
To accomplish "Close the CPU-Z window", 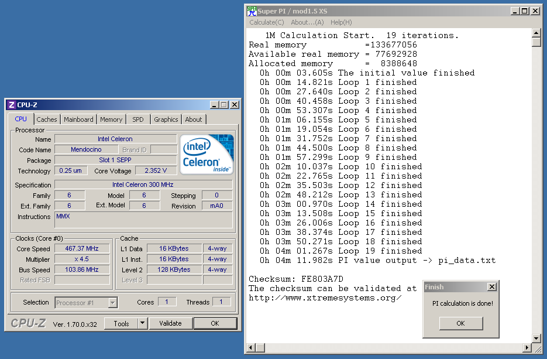I will pyautogui.click(x=234, y=105).
